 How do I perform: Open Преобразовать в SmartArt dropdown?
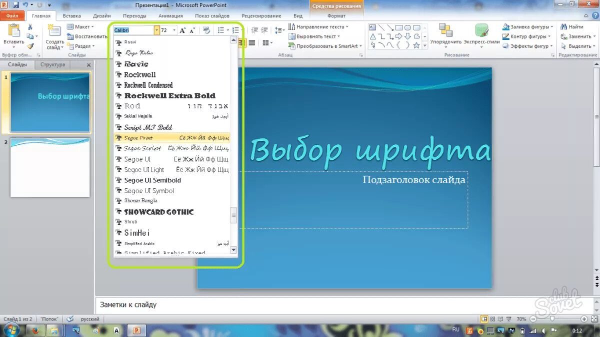pyautogui.click(x=325, y=46)
